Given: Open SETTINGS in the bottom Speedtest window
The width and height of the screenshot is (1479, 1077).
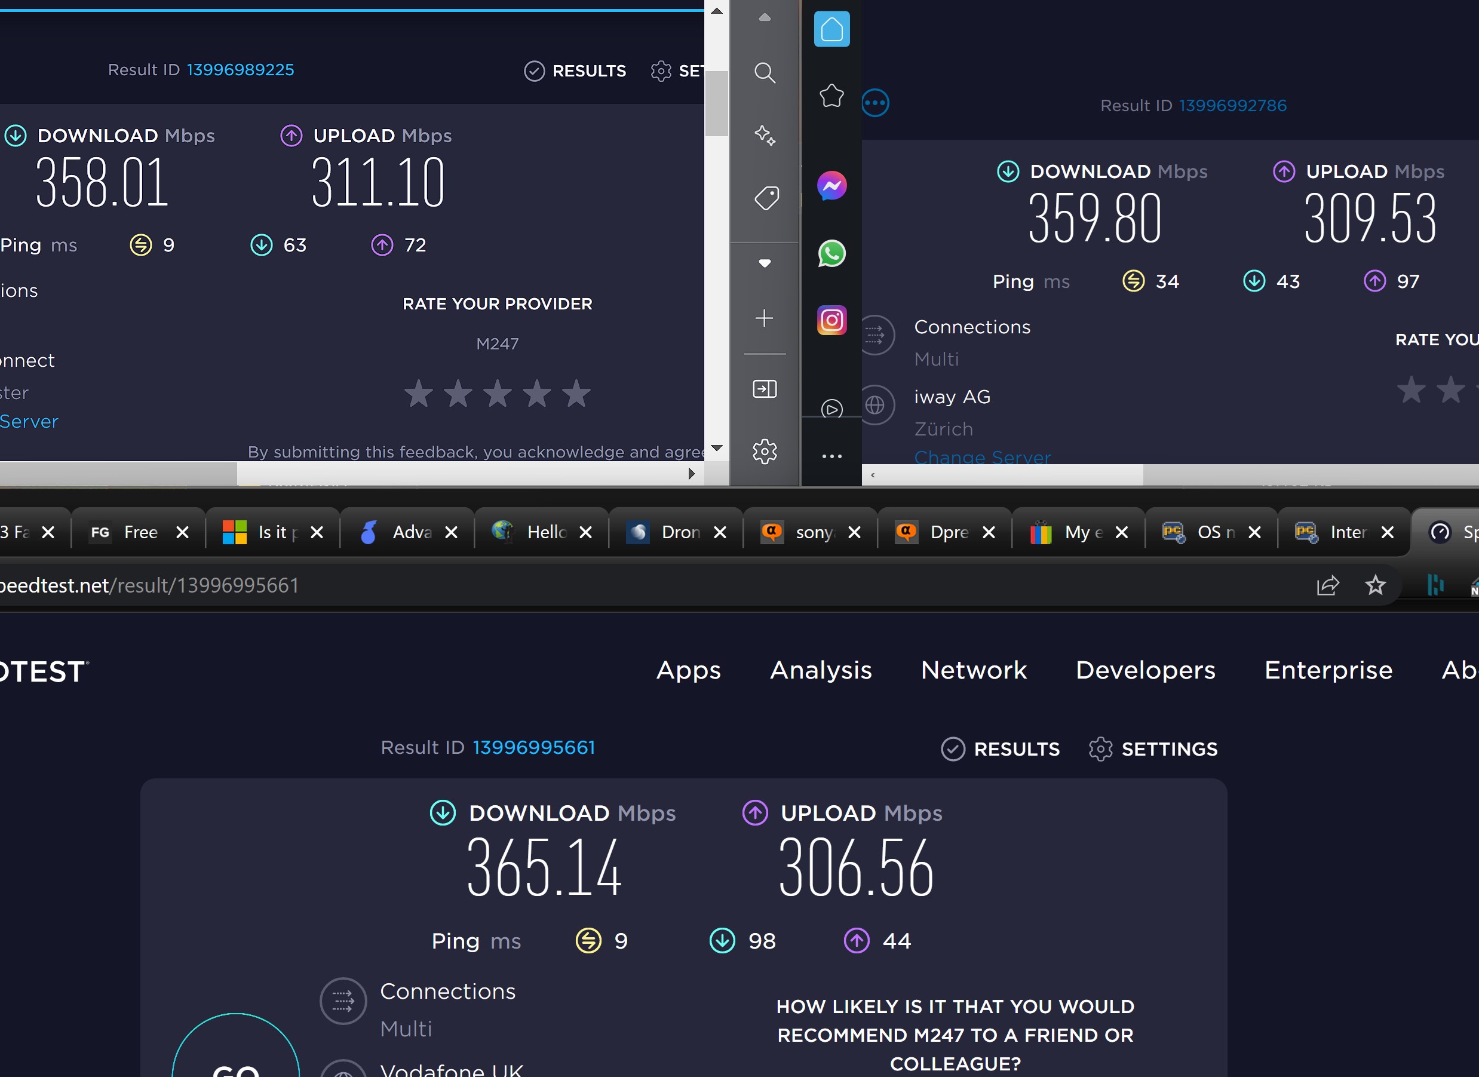Looking at the screenshot, I should coord(1153,749).
